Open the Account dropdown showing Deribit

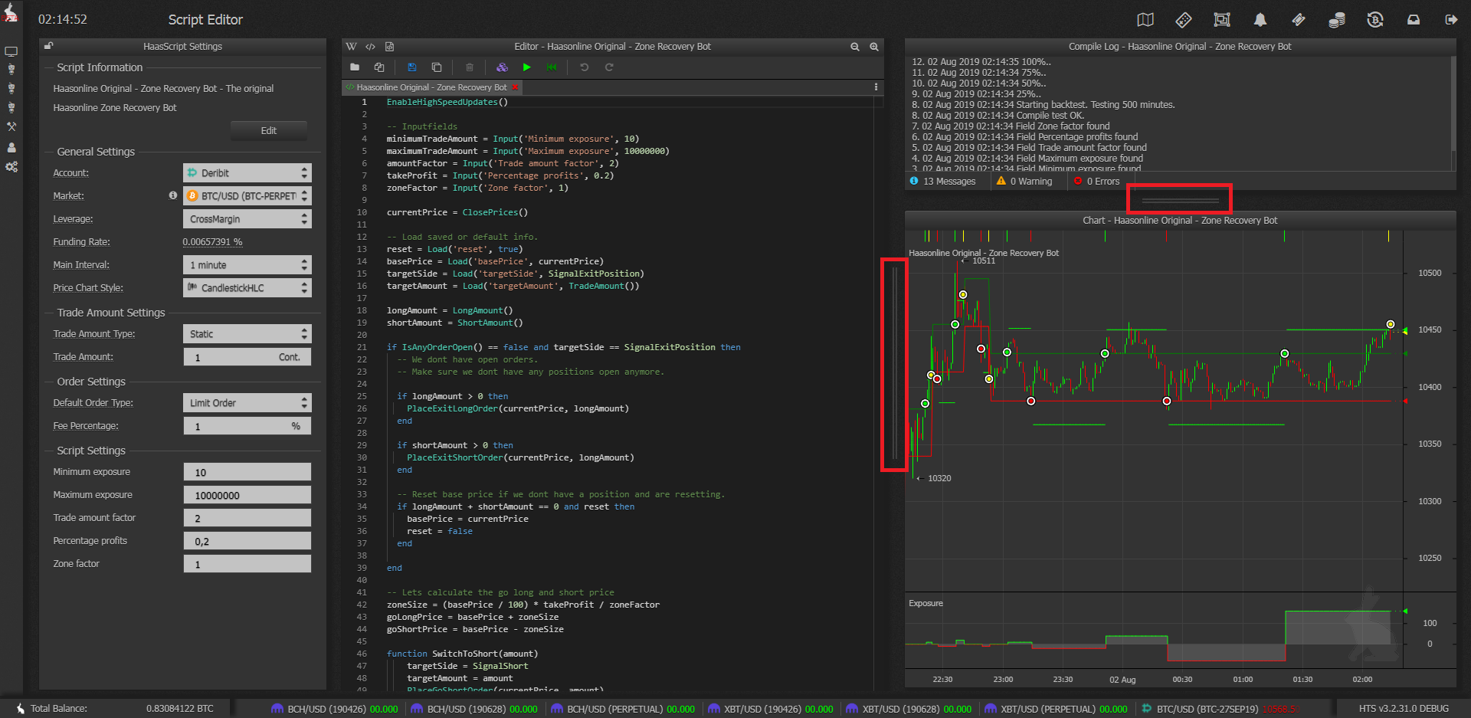pos(247,173)
